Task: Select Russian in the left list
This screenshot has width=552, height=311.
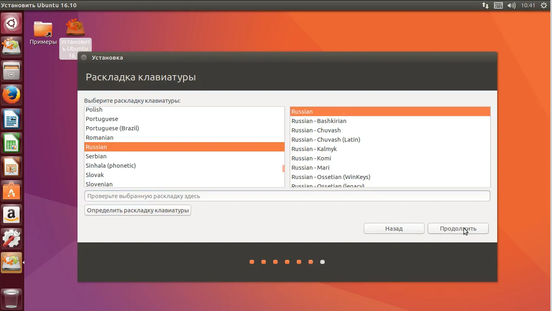Action: pos(184,147)
